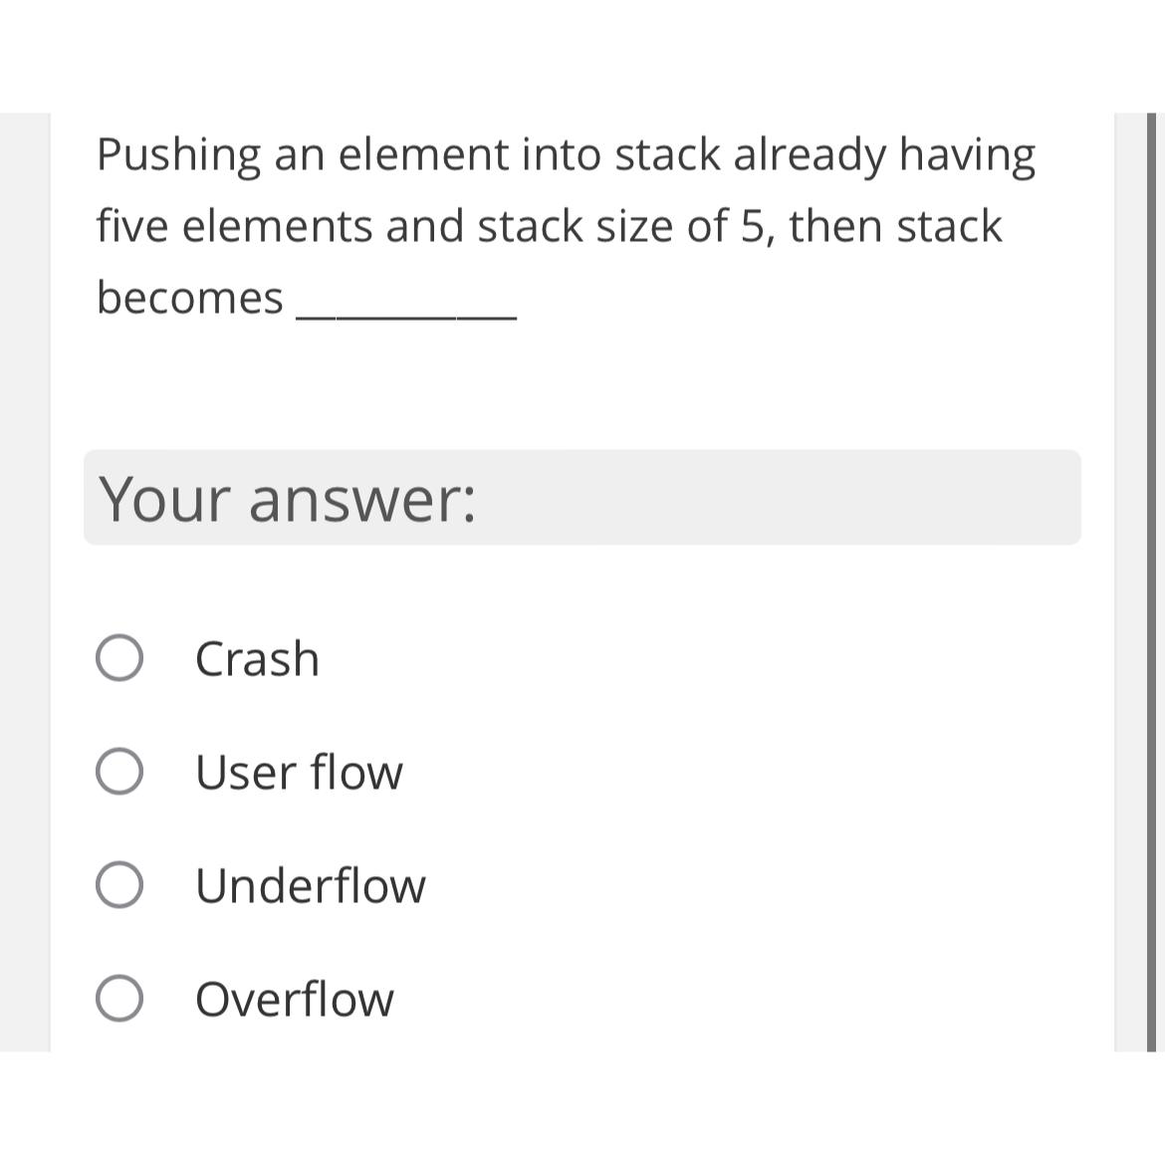Select the User flow radio button
Viewport: 1165px width, 1165px height.
point(119,769)
